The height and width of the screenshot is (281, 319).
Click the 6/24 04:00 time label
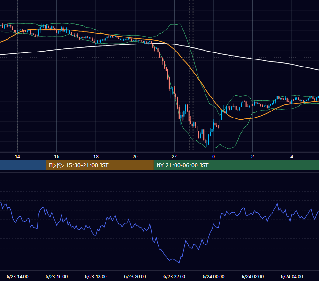pos(292,276)
